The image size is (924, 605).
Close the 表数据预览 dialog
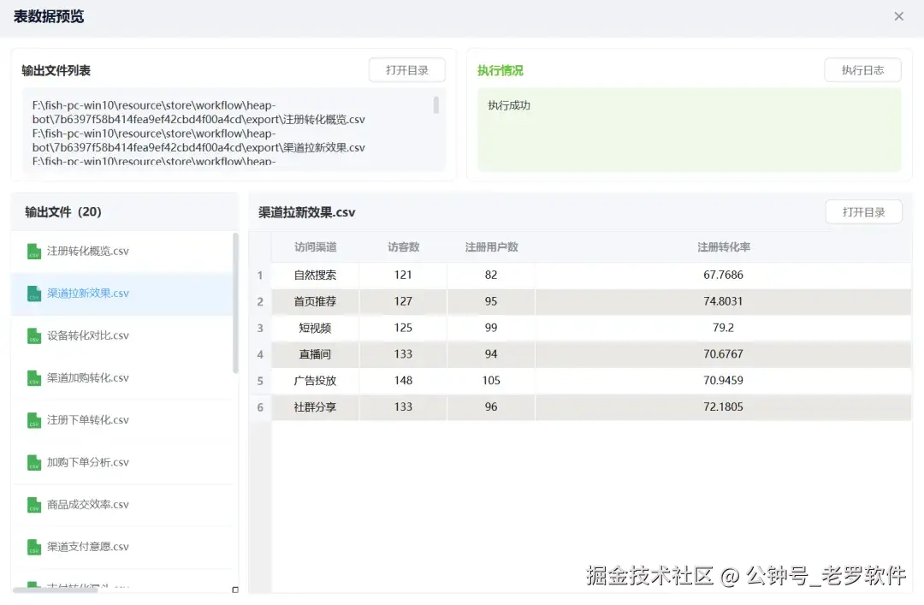coord(898,16)
